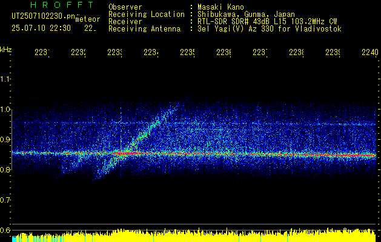Click the kHz axis unit label
381x242 pixels.
point(5,50)
